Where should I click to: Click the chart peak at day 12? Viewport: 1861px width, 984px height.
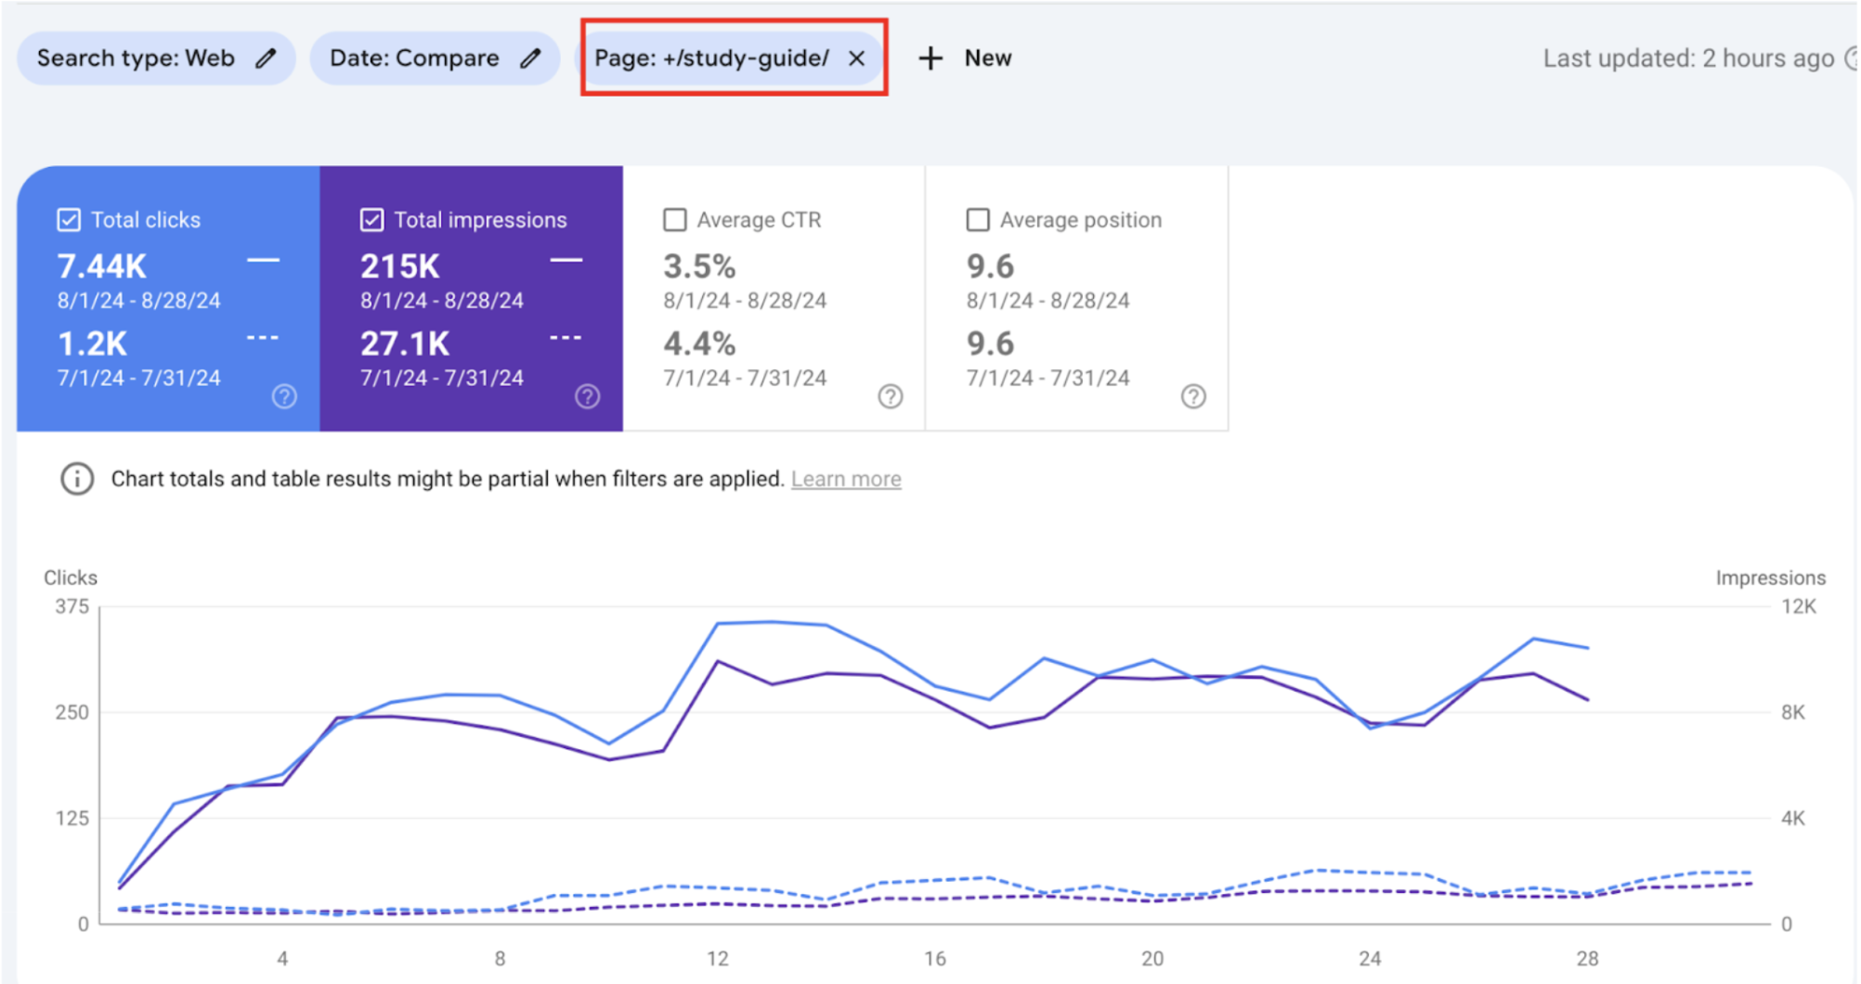point(718,624)
